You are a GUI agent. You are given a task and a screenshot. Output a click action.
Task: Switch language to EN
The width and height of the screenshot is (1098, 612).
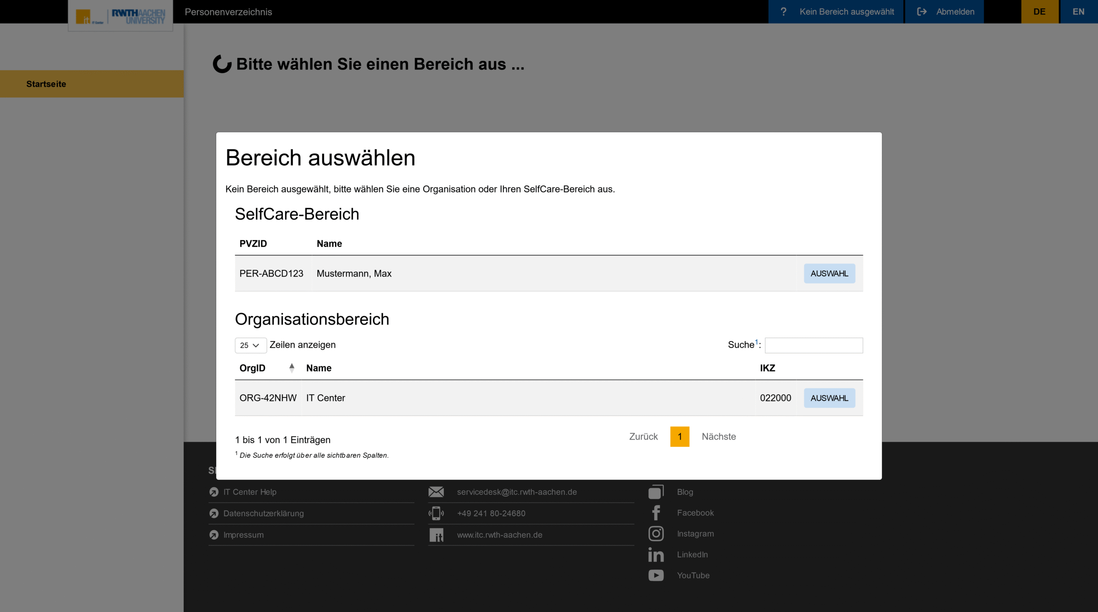pyautogui.click(x=1078, y=12)
